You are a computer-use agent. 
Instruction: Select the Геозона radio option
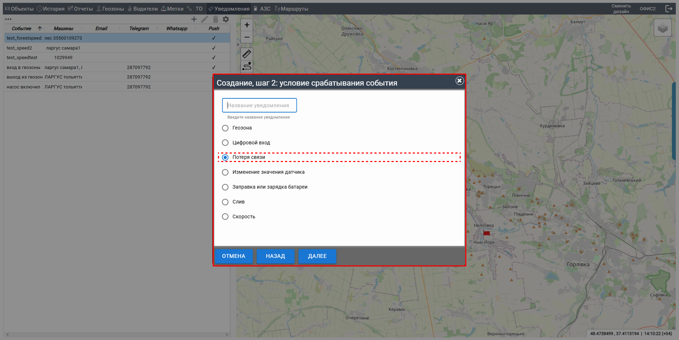(x=225, y=128)
